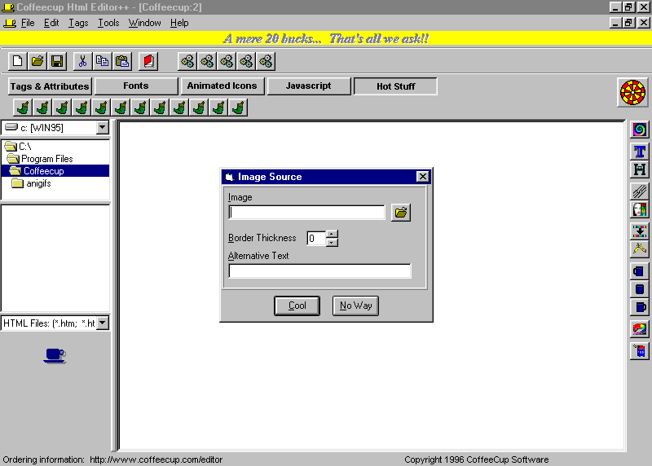Open the red book toolbar icon
Viewport: 652px width, 466px height.
click(x=148, y=61)
